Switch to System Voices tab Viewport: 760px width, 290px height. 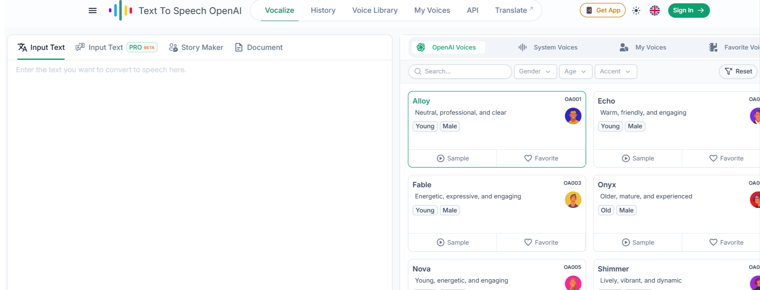coord(548,47)
